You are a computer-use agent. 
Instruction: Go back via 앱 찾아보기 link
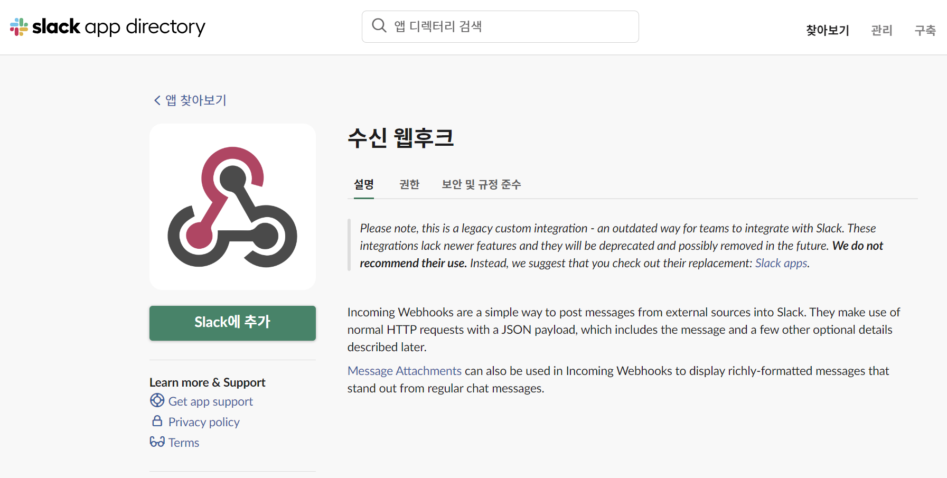coord(195,100)
